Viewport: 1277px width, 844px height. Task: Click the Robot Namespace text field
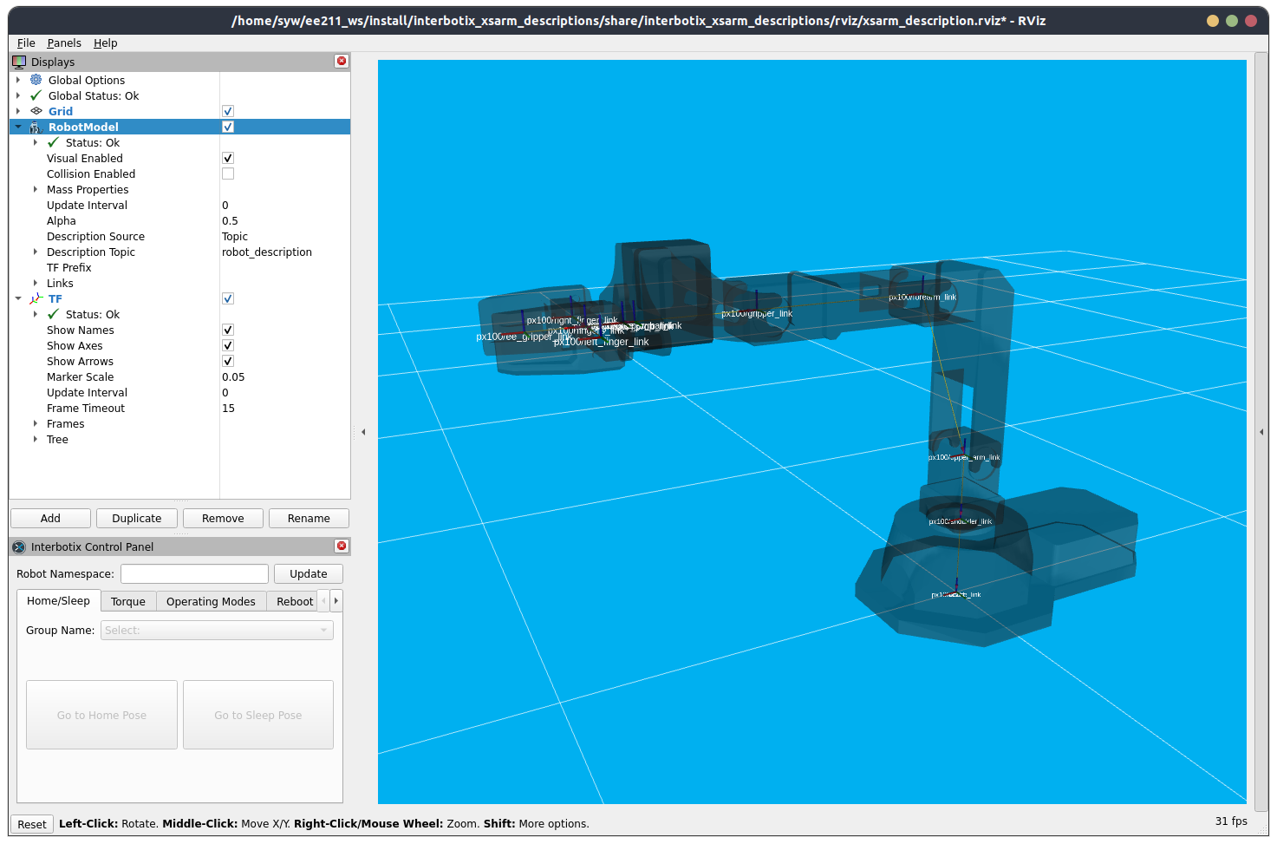(194, 574)
